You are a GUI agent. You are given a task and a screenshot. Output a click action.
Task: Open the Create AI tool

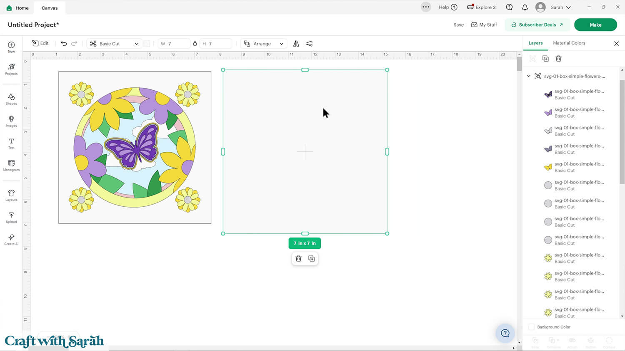pyautogui.click(x=11, y=240)
